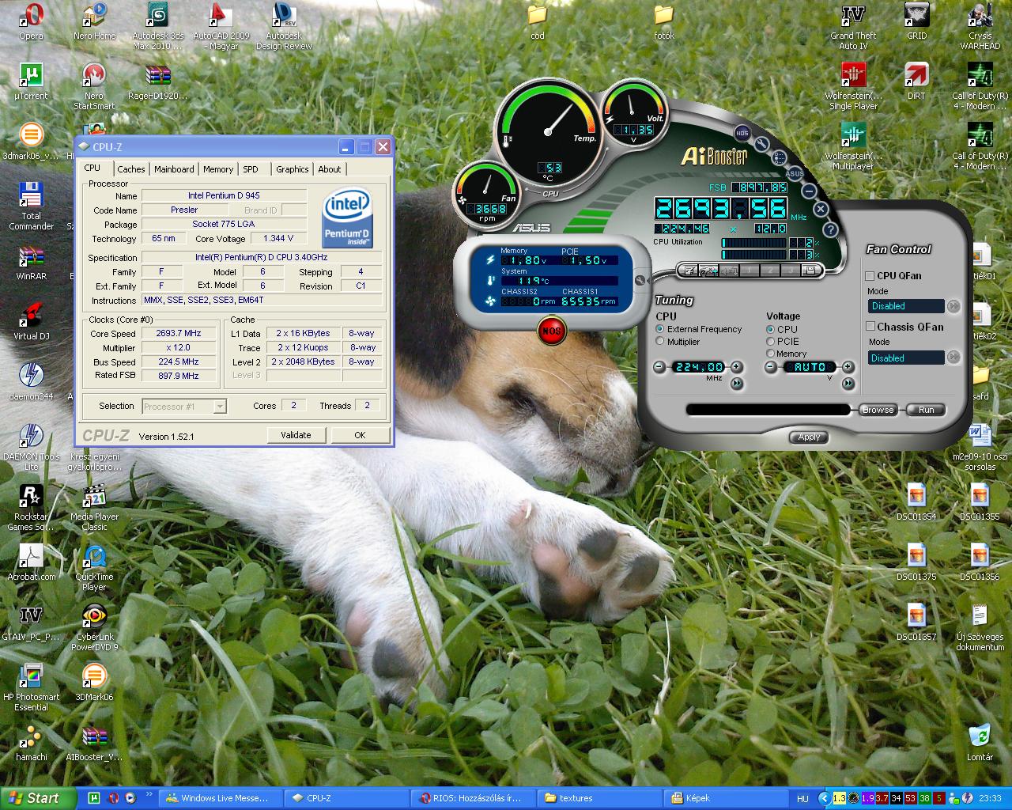Select the GRID desktop shortcut

916,21
